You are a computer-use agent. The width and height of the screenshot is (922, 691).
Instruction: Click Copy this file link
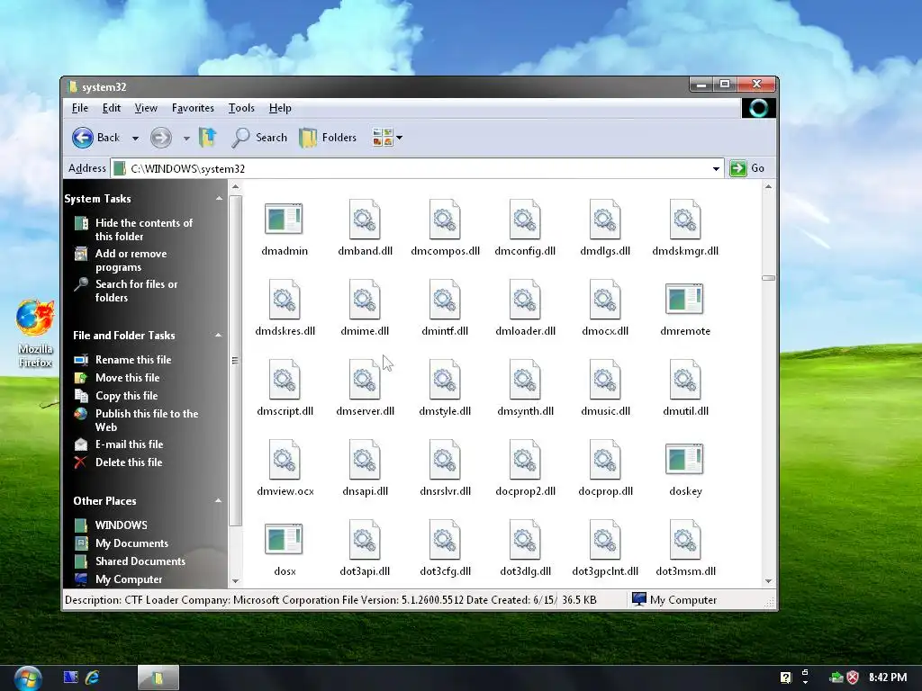(126, 396)
